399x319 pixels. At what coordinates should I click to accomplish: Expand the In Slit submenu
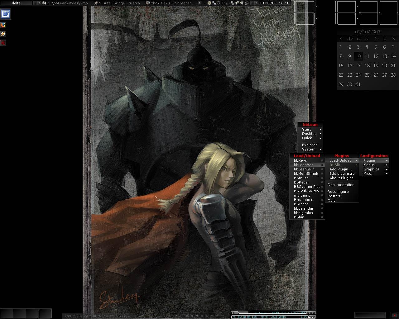pos(342,165)
